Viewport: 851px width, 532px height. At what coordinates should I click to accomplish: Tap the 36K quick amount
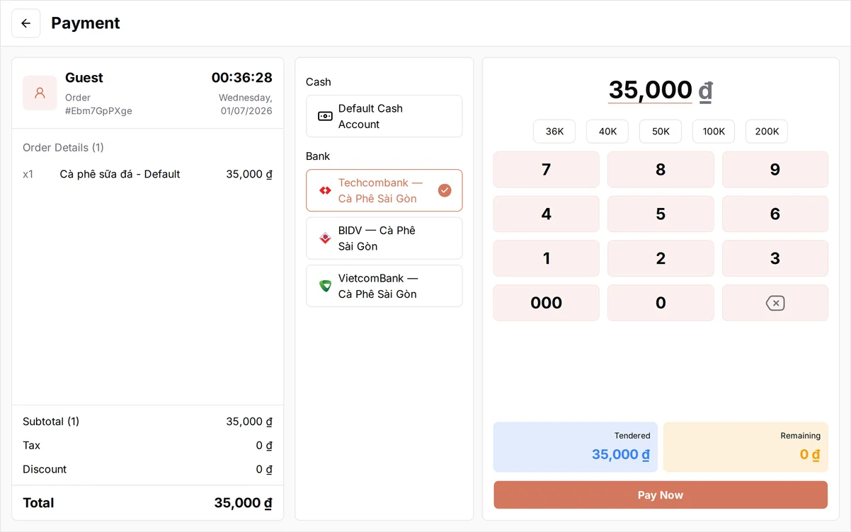[554, 131]
